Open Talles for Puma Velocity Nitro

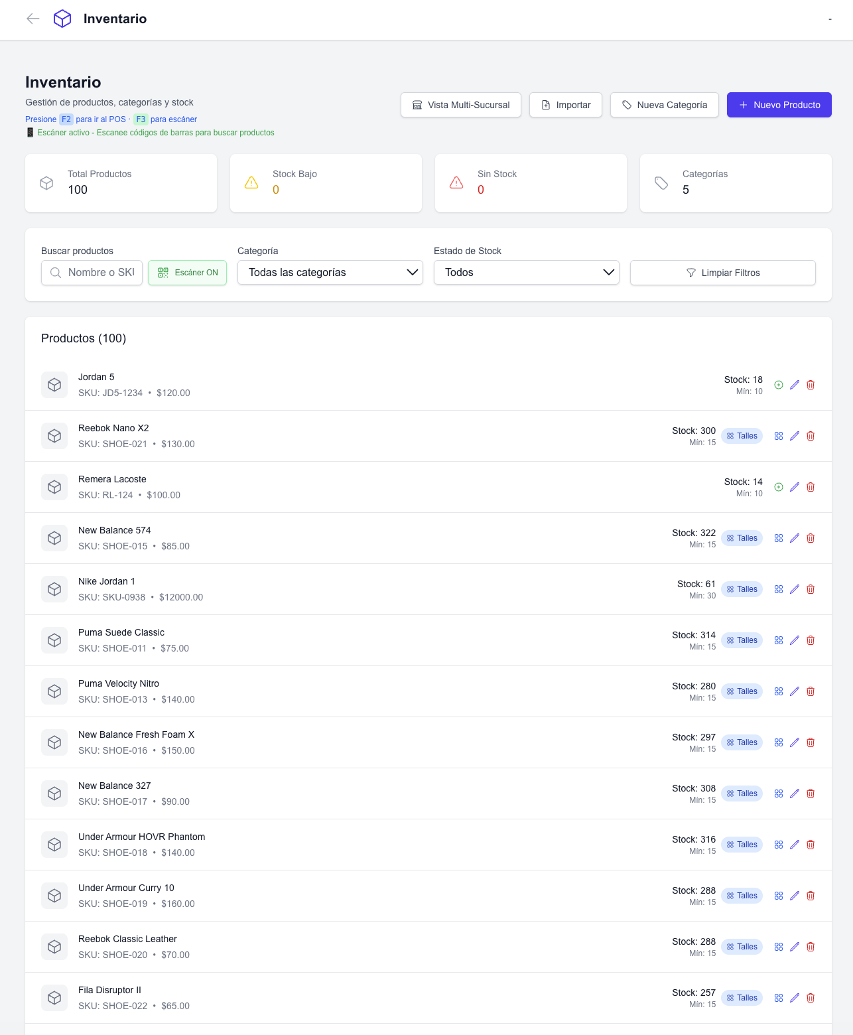(x=742, y=691)
